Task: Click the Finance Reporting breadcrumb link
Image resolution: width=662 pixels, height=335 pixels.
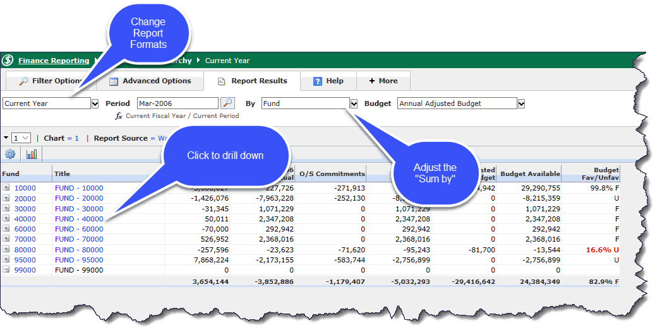Action: click(54, 61)
